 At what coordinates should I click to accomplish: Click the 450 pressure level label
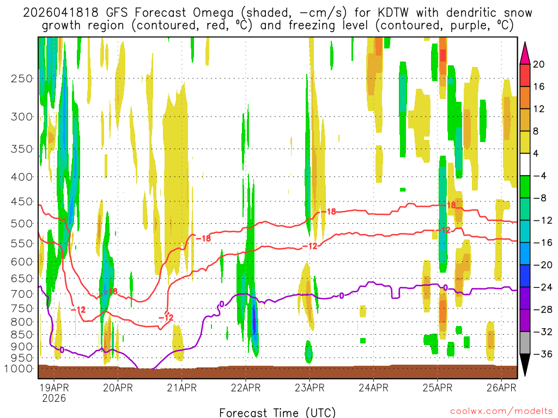[x=22, y=201]
